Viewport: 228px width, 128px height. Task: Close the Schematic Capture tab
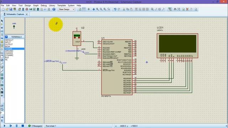pyautogui.click(x=27, y=14)
